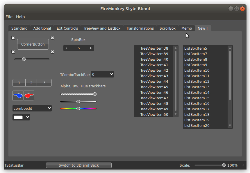Select ListBoxItem20 in the list

tap(206, 126)
